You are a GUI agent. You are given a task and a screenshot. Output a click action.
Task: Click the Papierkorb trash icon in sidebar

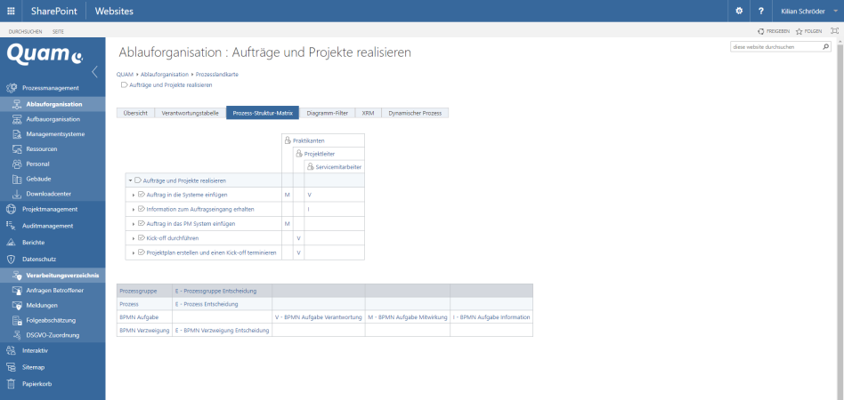coord(12,384)
